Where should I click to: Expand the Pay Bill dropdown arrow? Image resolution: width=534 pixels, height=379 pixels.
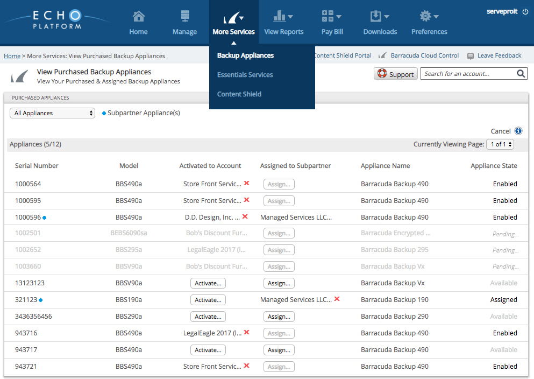pyautogui.click(x=338, y=17)
